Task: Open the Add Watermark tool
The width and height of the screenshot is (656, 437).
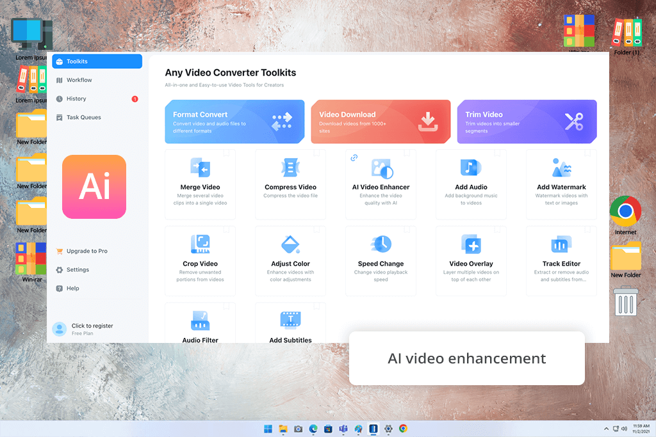Action: point(561,184)
